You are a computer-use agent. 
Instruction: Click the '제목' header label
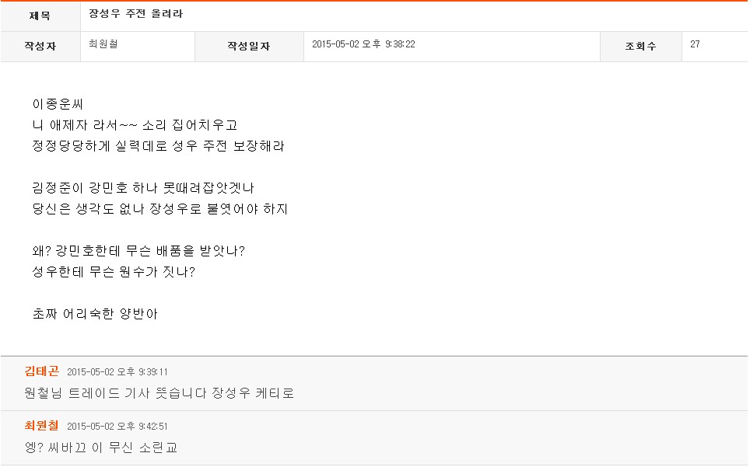pos(40,16)
